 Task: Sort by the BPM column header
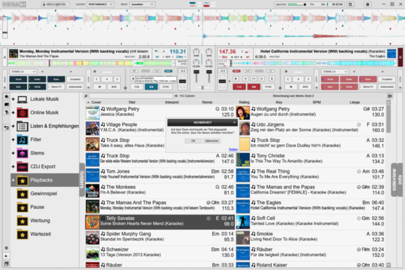317,103
